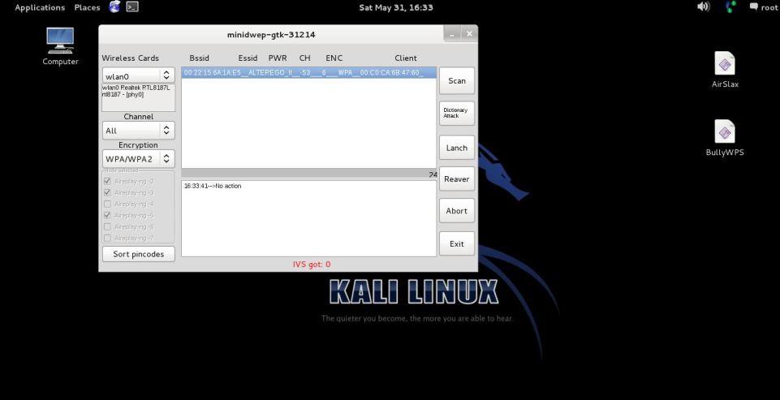Click the PWR column label

click(278, 58)
